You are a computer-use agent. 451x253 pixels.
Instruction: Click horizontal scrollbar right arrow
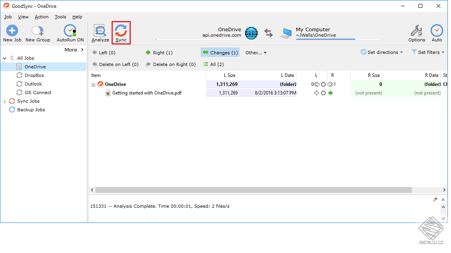pyautogui.click(x=444, y=190)
